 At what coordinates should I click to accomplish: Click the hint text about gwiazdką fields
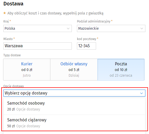56,13
